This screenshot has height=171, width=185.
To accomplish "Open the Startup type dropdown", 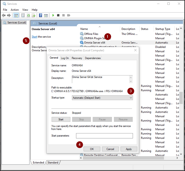I will pyautogui.click(x=102, y=98).
